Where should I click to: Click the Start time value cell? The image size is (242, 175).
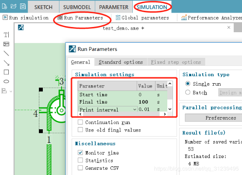pos(146,94)
